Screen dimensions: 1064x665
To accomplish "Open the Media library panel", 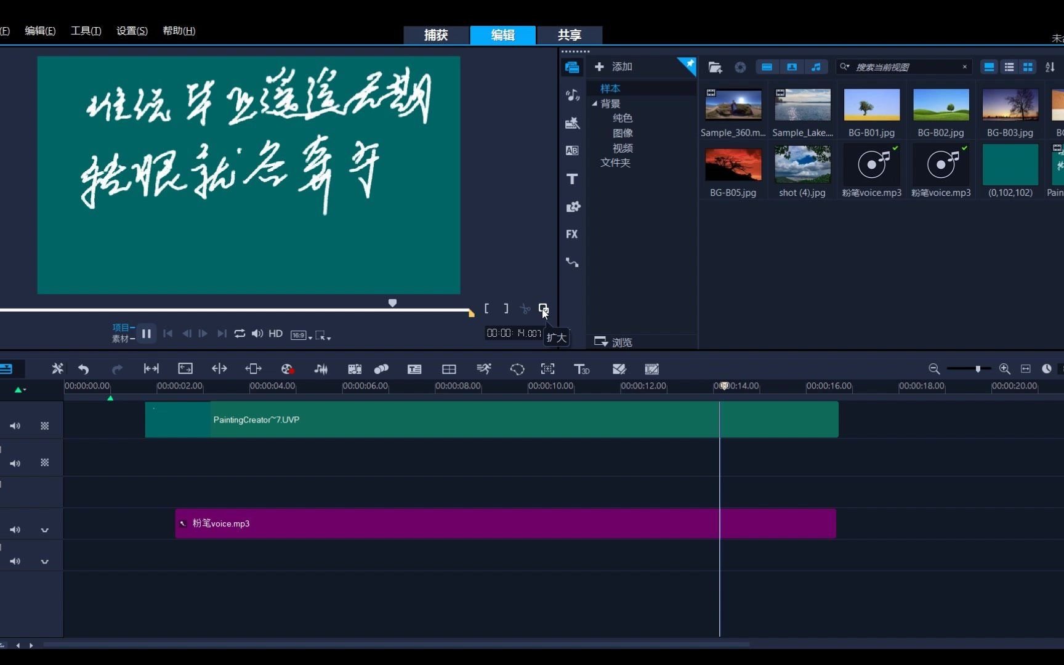I will pyautogui.click(x=572, y=67).
